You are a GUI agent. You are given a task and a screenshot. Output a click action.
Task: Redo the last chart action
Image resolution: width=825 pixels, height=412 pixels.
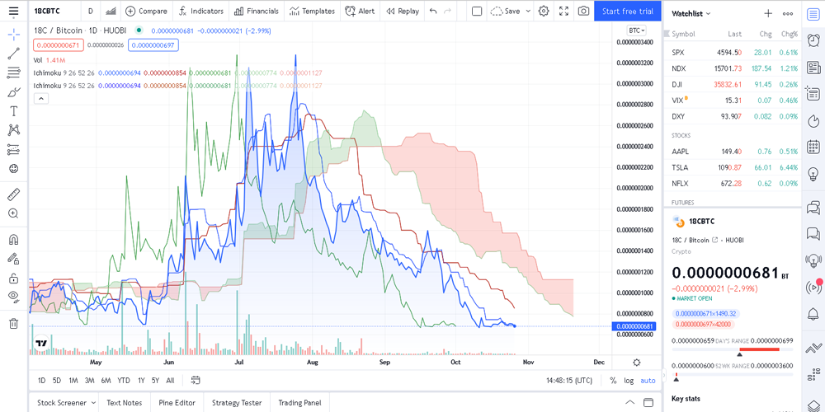[447, 11]
